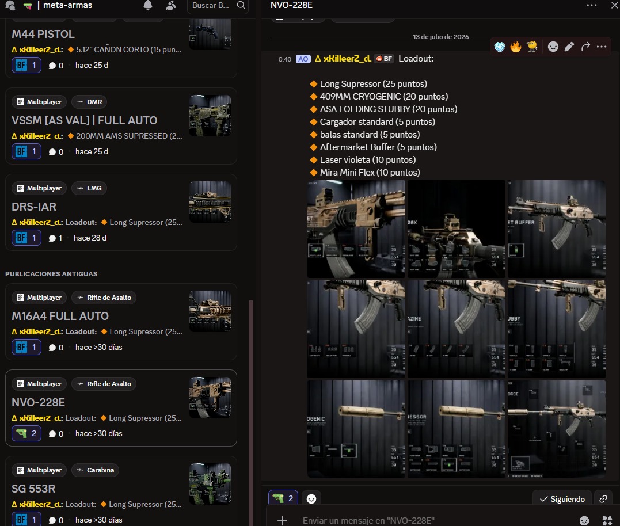The width and height of the screenshot is (620, 526).
Task: React with the fire emoji
Action: coord(516,47)
